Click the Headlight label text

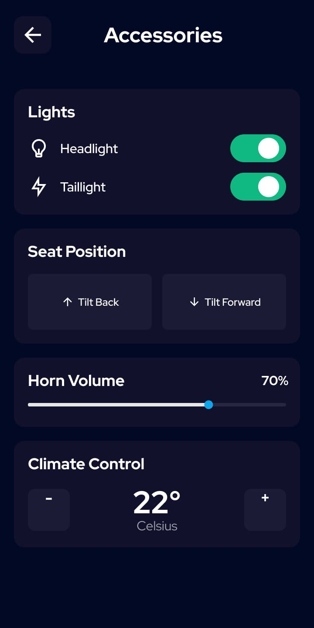tap(89, 149)
